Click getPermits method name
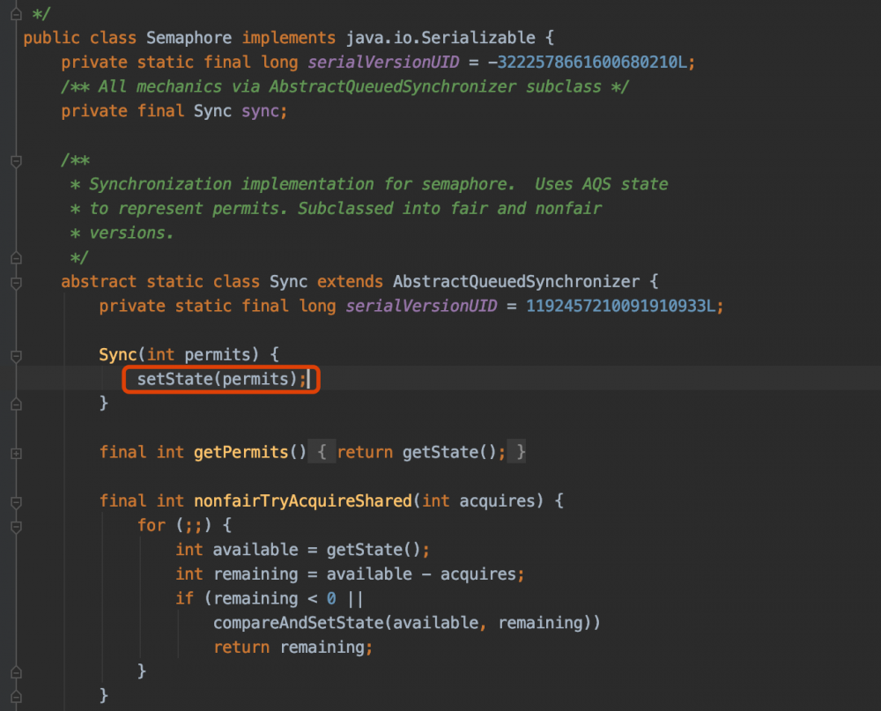881x711 pixels. coord(241,452)
